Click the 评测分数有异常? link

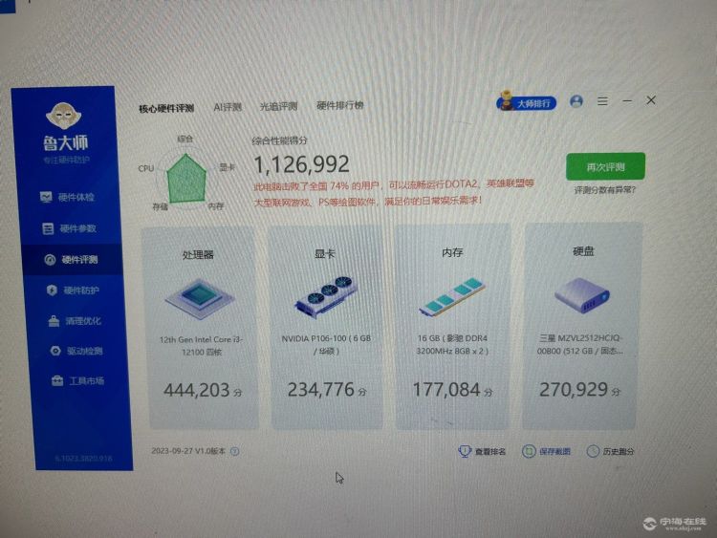605,190
